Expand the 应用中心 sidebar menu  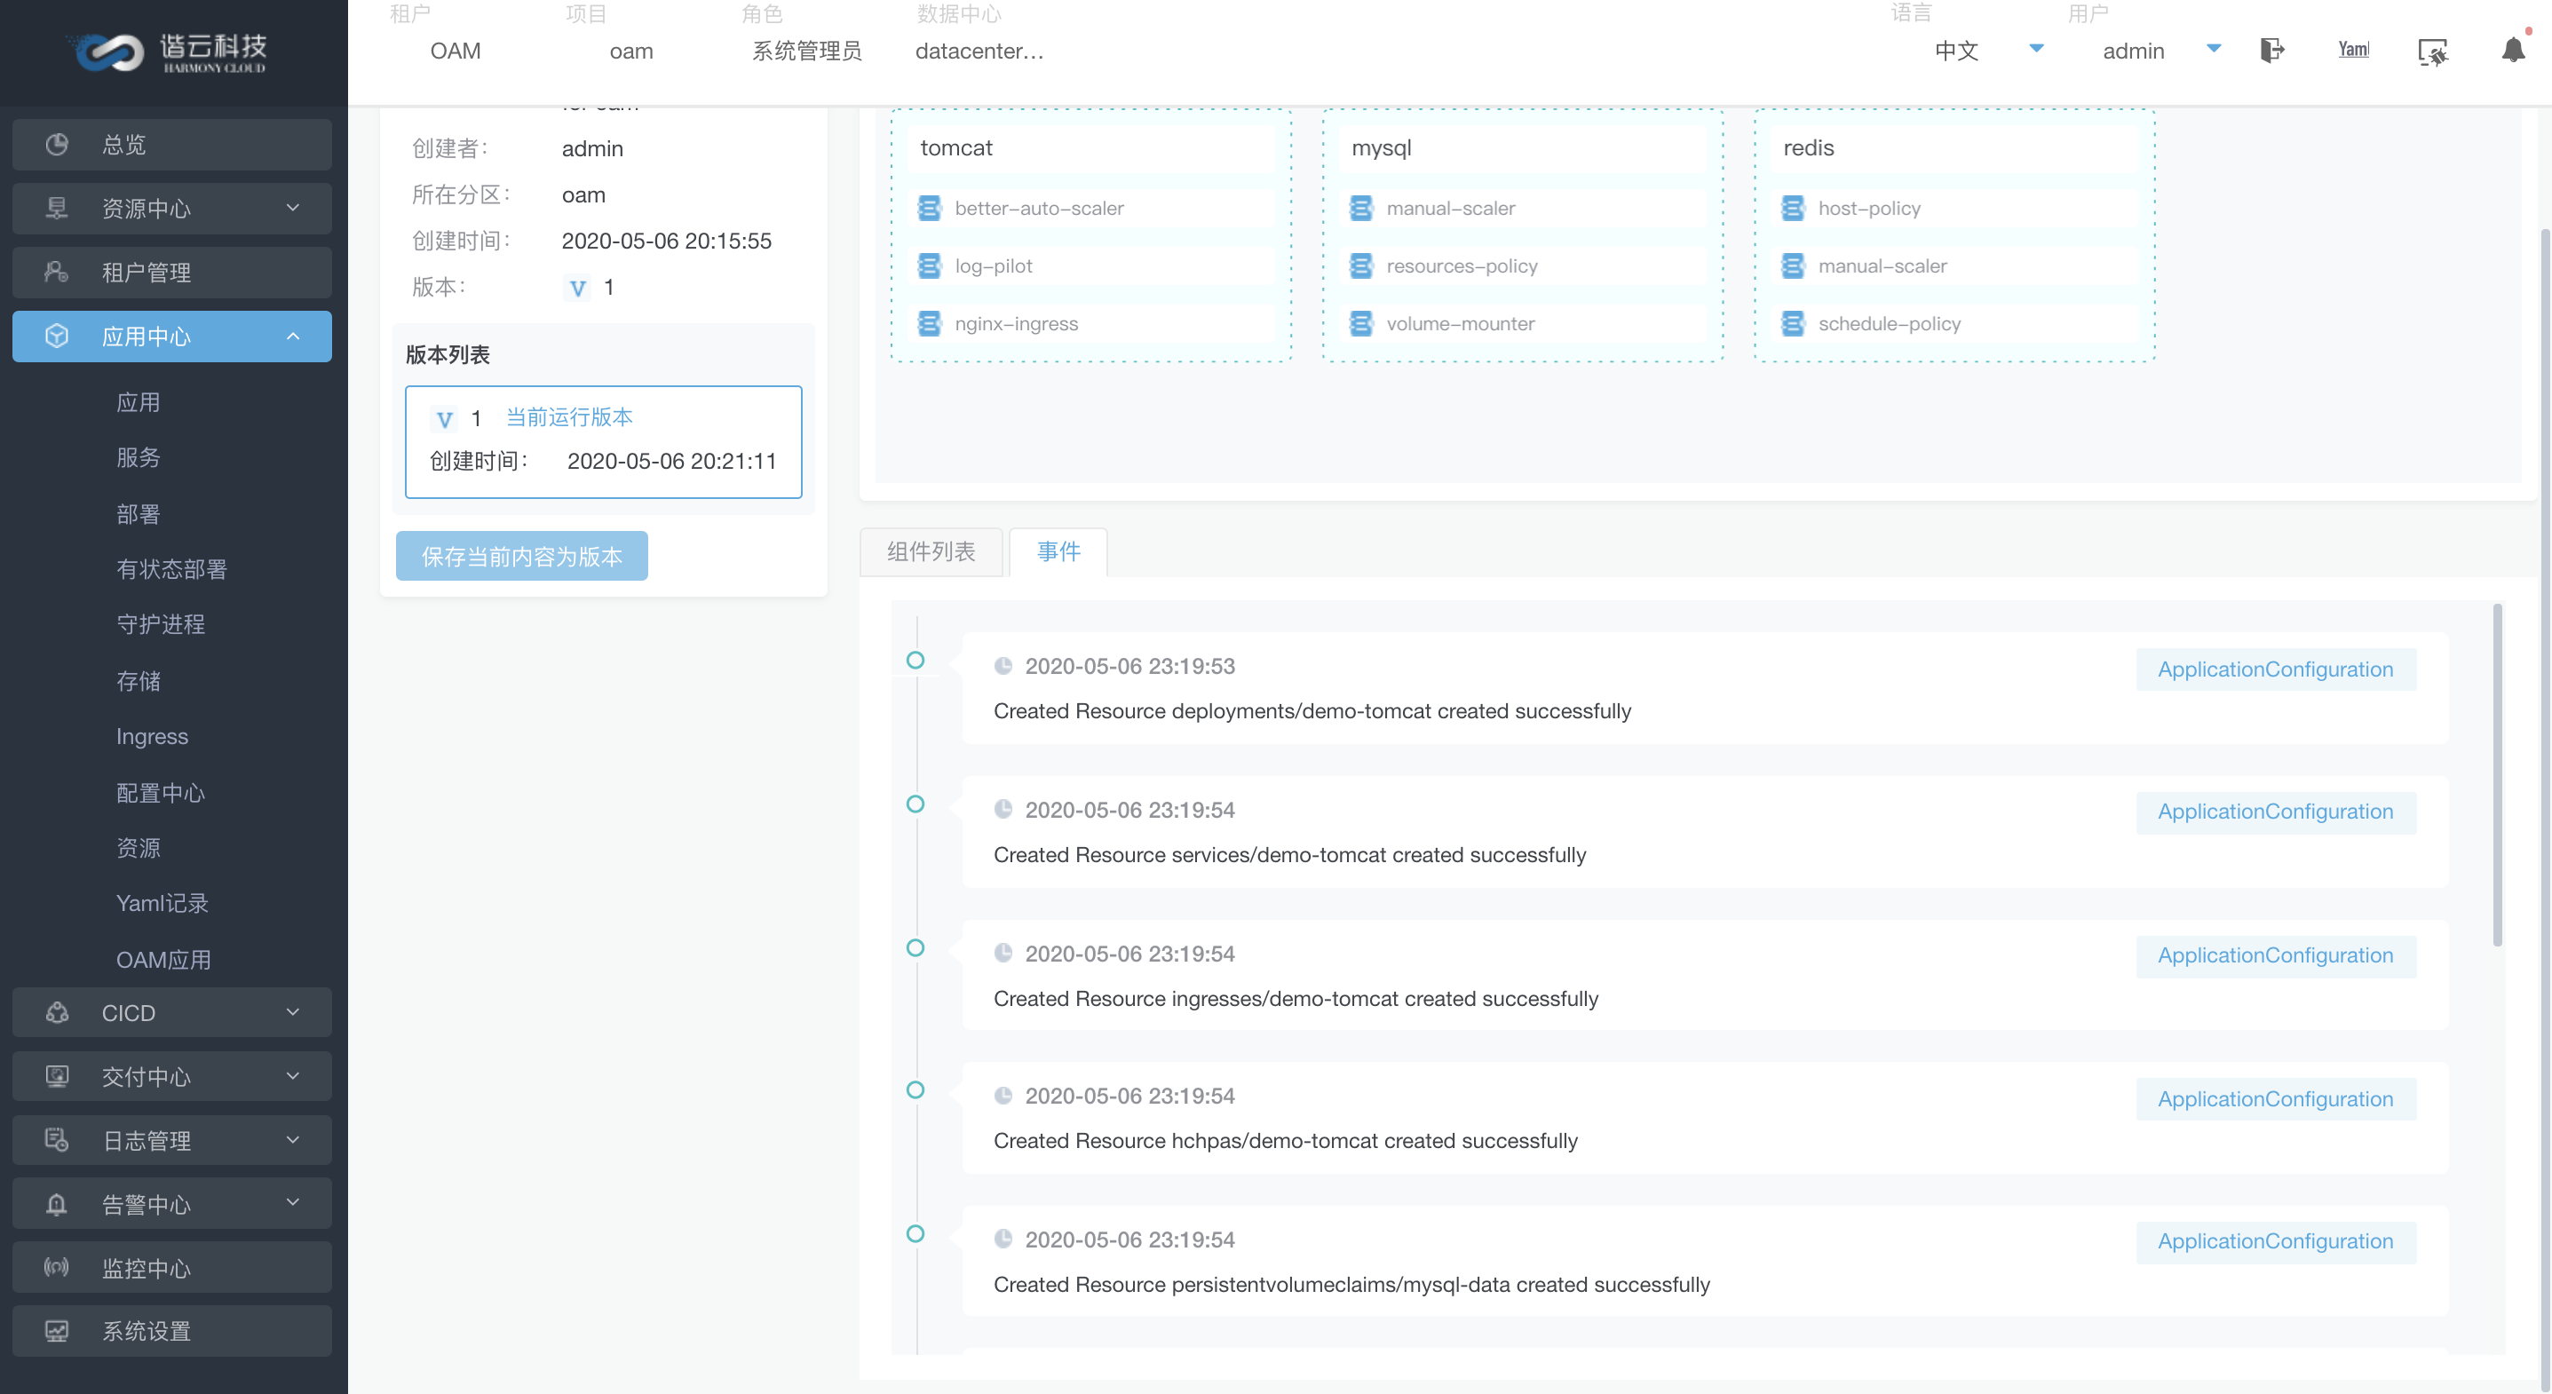pos(171,337)
